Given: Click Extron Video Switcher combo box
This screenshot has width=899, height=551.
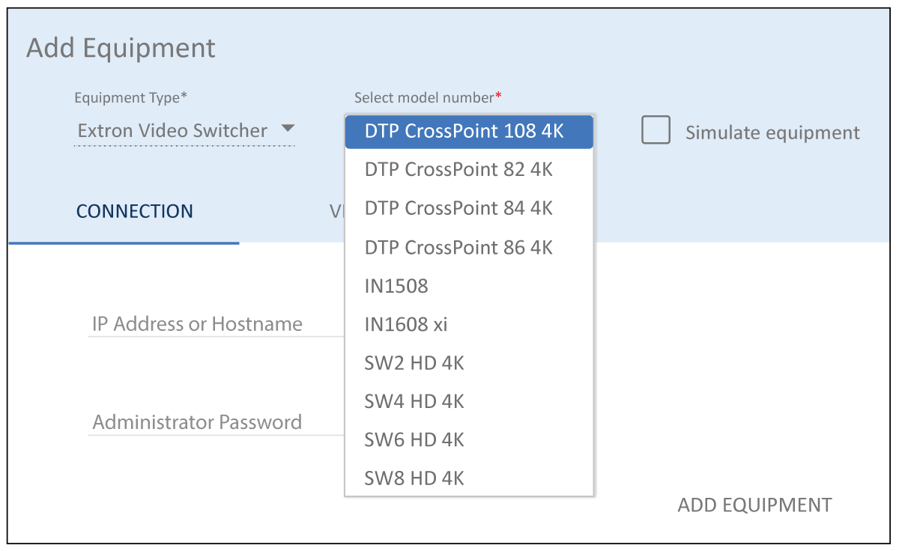Looking at the screenshot, I should click(173, 131).
